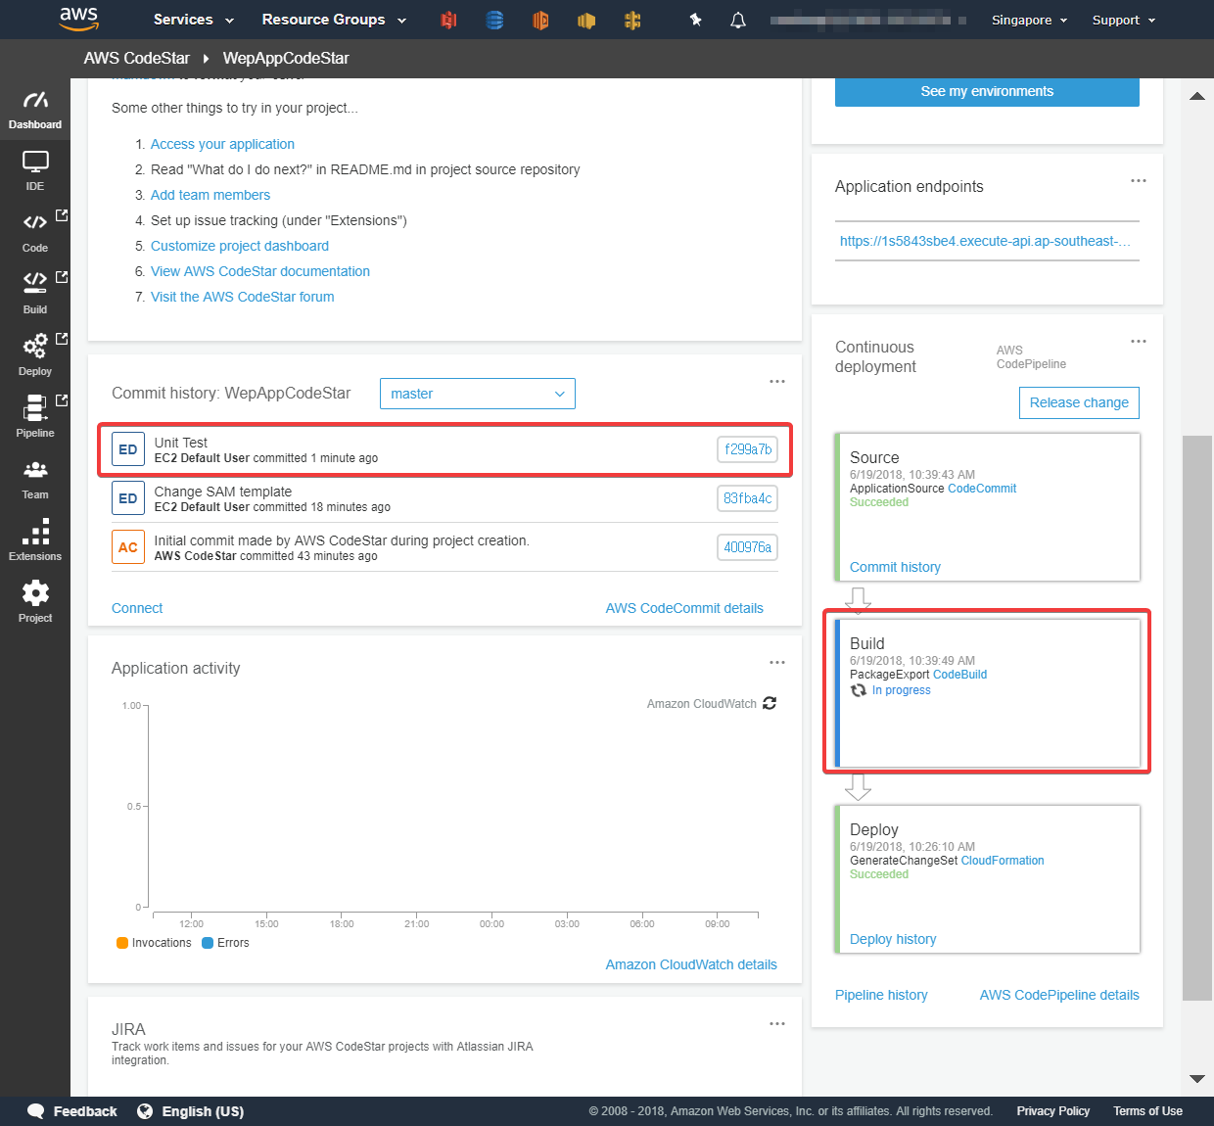Click CodeBuild link in Build stage

(959, 675)
